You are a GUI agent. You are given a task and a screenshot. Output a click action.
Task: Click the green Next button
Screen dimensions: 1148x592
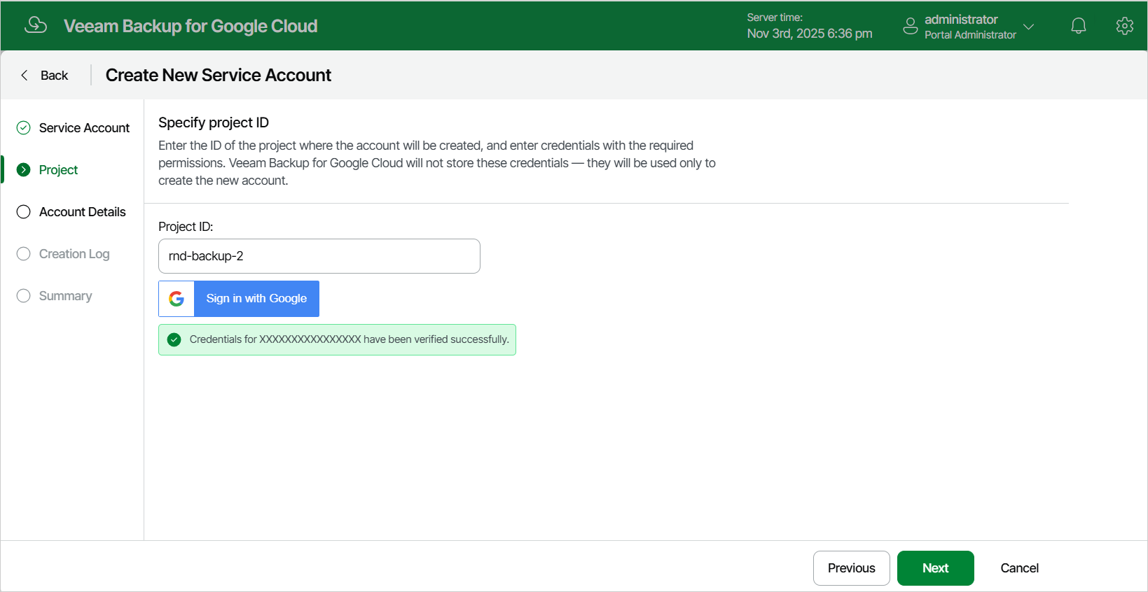click(x=935, y=568)
